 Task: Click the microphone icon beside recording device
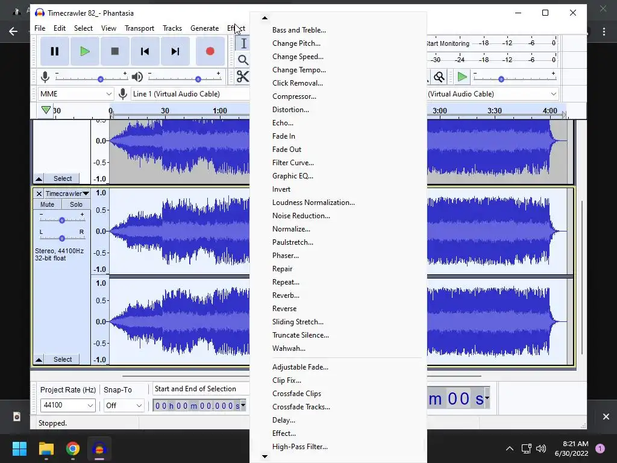click(123, 93)
